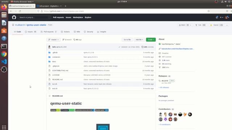The height and width of the screenshot is (130, 232).
Task: View the + 45 releases link
Action: (x=164, y=87)
